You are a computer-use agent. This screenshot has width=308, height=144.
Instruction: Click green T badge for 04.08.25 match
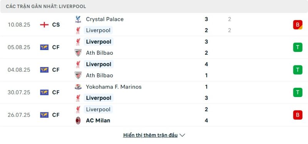click(x=298, y=70)
